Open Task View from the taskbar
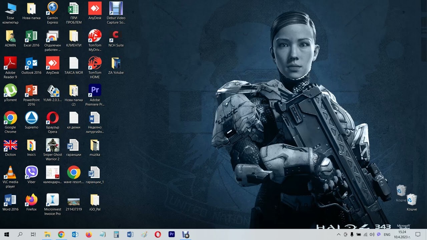 click(x=33, y=234)
